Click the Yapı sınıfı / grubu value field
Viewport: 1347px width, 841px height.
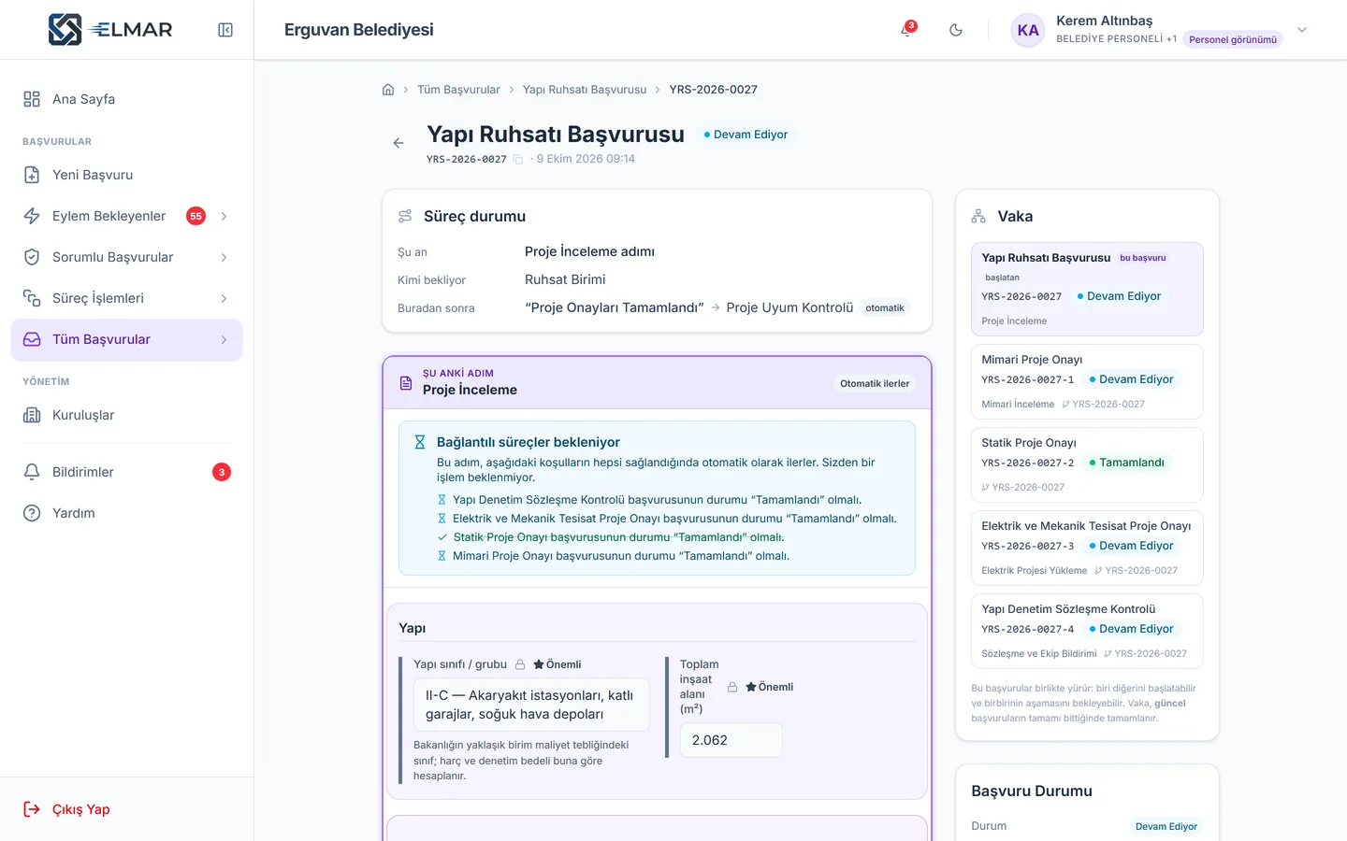(x=531, y=705)
